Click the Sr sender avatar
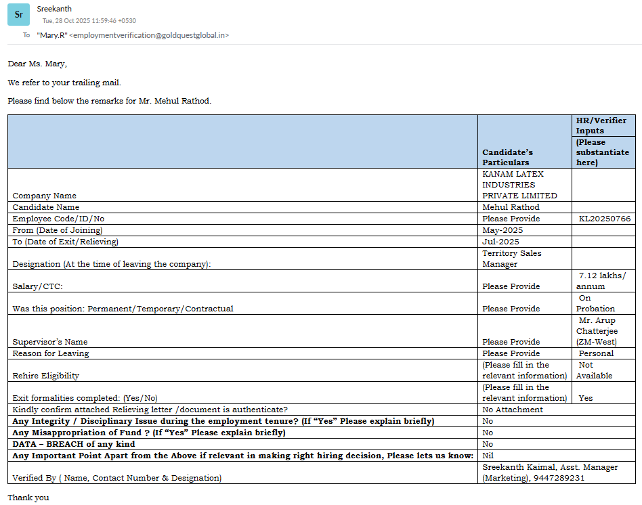The image size is (642, 505). 18,14
